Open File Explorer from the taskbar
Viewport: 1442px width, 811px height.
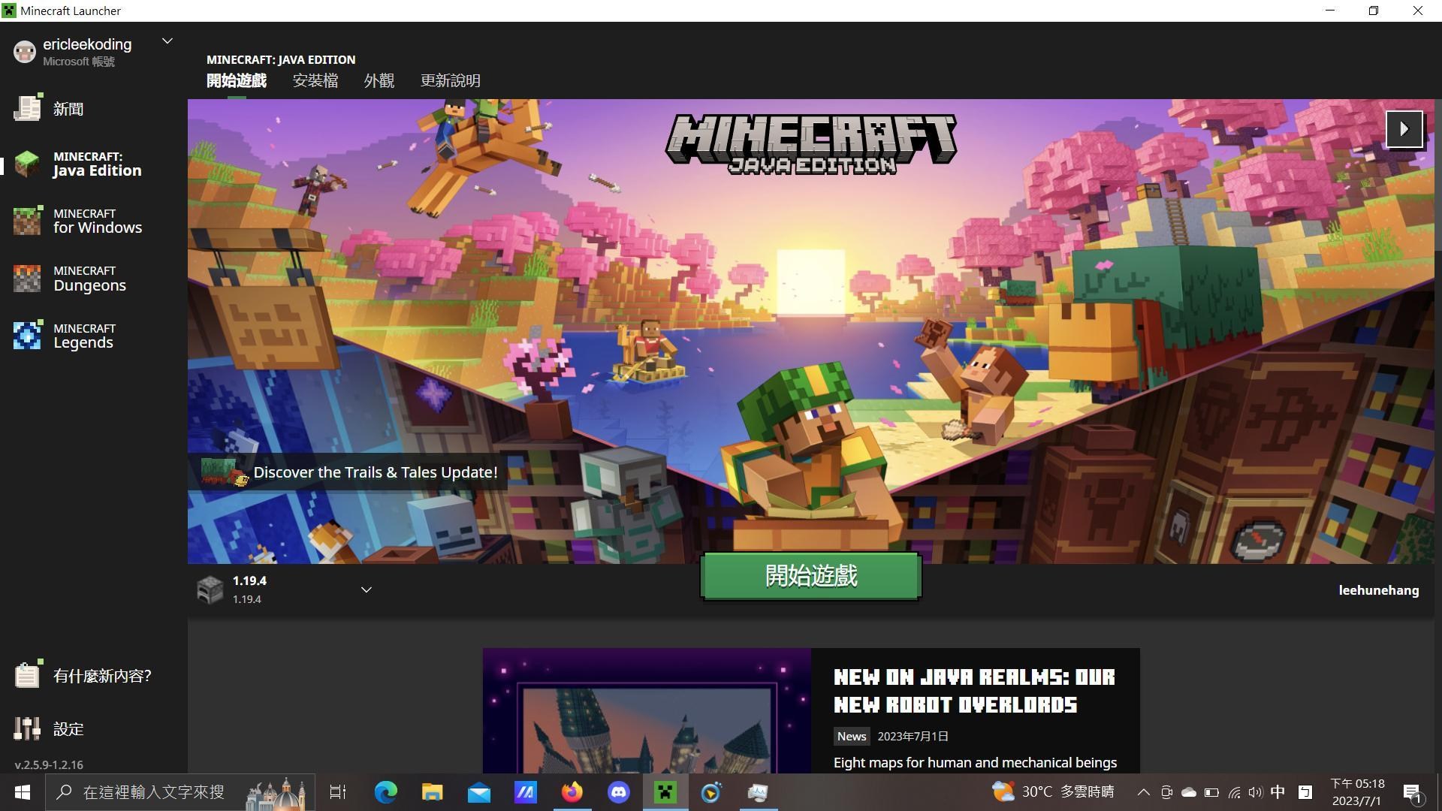433,792
